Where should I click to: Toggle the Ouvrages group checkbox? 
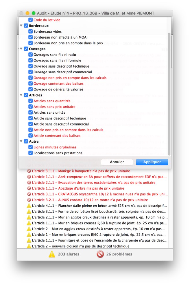point(26,49)
